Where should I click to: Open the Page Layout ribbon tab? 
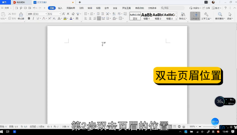click(71, 8)
